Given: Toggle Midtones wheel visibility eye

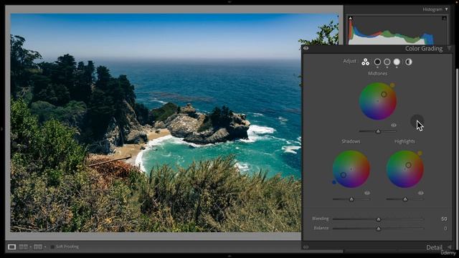Looking at the screenshot, I should click(394, 125).
